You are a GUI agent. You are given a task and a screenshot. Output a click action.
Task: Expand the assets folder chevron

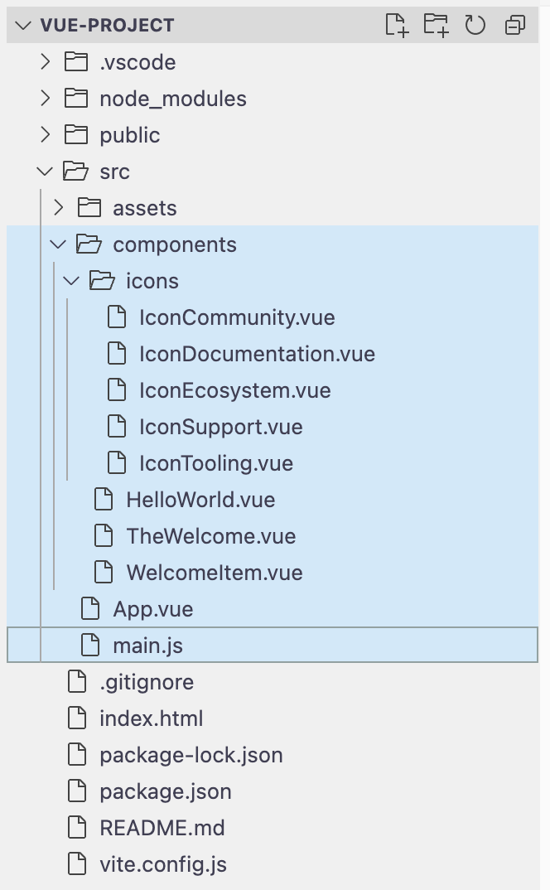59,208
